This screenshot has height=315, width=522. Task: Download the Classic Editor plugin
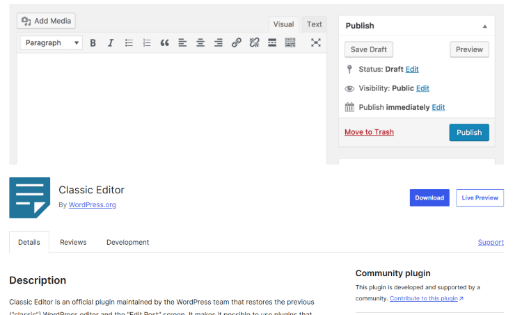(x=429, y=197)
